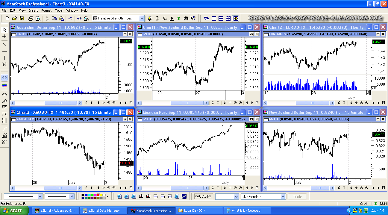Open the No Vendor dropdown

283,196
